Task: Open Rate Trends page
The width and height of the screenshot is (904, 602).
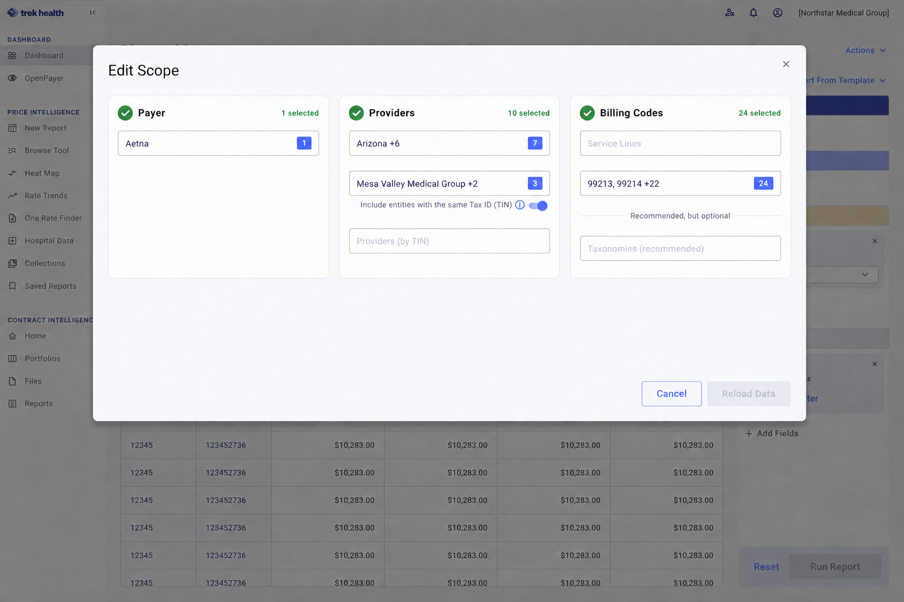Action: [x=46, y=196]
